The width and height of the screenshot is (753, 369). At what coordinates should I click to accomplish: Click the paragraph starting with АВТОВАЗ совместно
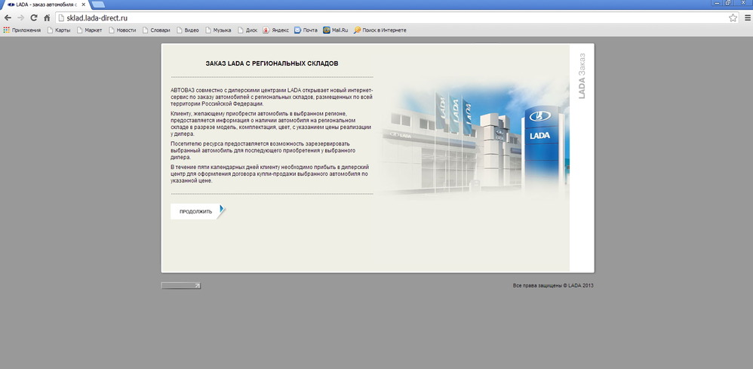272,97
